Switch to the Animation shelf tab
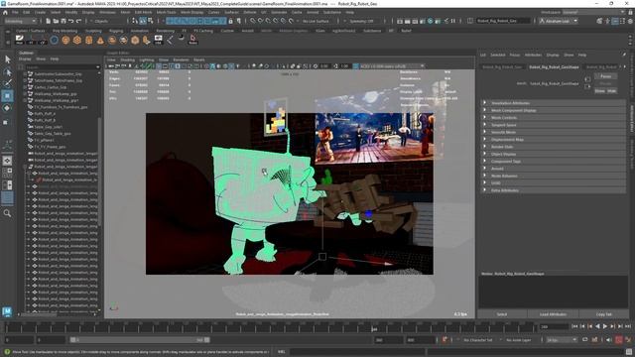 pyautogui.click(x=139, y=31)
